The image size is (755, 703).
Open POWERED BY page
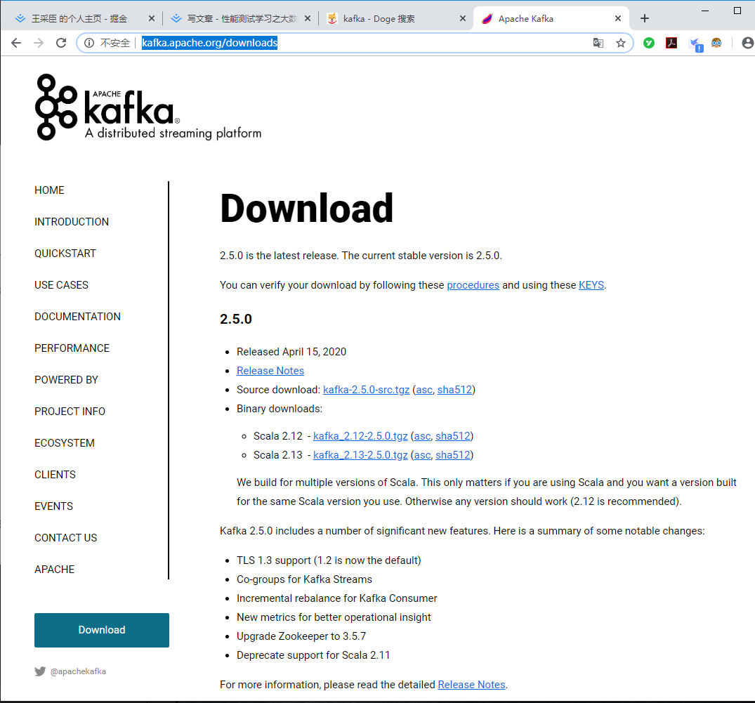click(x=66, y=380)
